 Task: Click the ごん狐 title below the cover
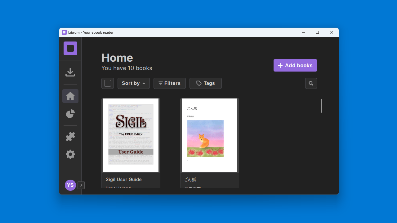click(190, 180)
